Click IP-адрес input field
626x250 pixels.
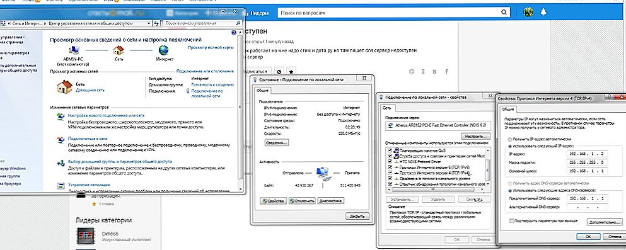(x=587, y=154)
